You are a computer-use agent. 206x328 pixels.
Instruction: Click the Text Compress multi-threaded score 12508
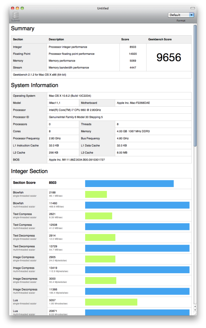53,225
